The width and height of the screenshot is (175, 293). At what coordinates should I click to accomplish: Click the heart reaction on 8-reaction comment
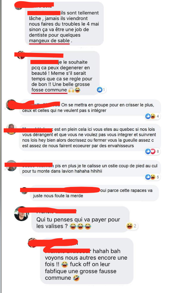(x=153, y=151)
